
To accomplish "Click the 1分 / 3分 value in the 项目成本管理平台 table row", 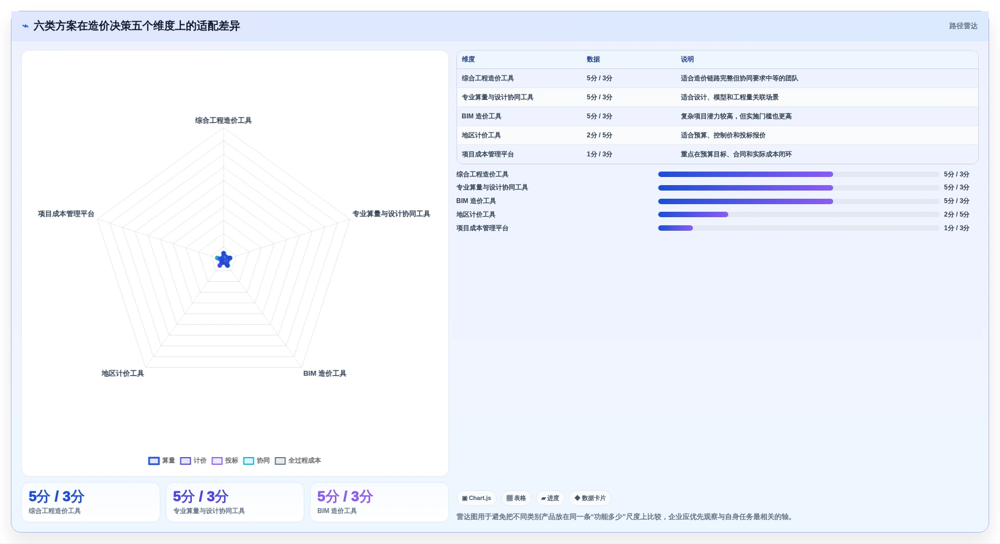I will (x=599, y=154).
